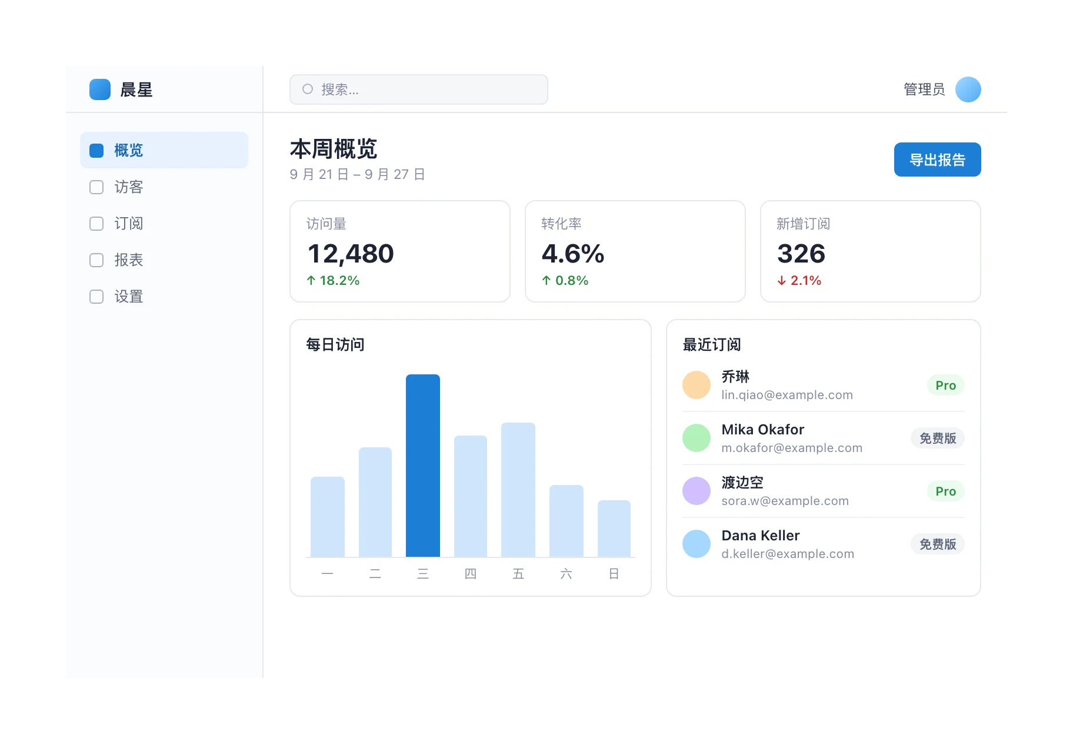The width and height of the screenshot is (1073, 744).
Task: Open the 概览 menu item
Action: click(x=164, y=150)
